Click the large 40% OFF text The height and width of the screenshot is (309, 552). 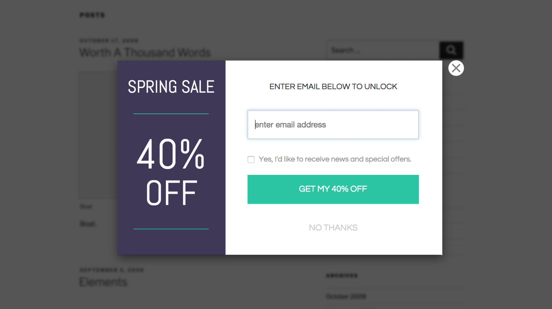click(x=171, y=172)
